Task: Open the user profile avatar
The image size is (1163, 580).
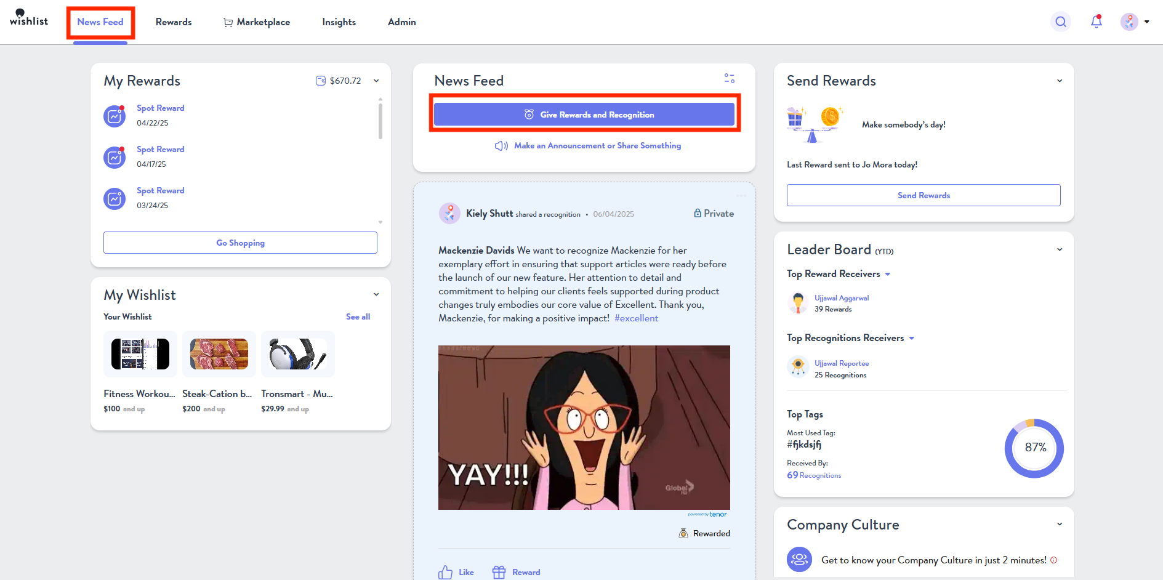Action: click(1129, 22)
